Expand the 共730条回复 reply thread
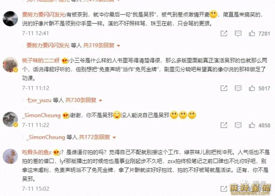The width and height of the screenshot is (275, 196). click(84, 100)
